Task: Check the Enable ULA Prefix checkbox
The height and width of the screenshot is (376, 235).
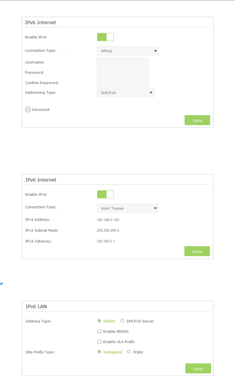Action: pos(99,342)
